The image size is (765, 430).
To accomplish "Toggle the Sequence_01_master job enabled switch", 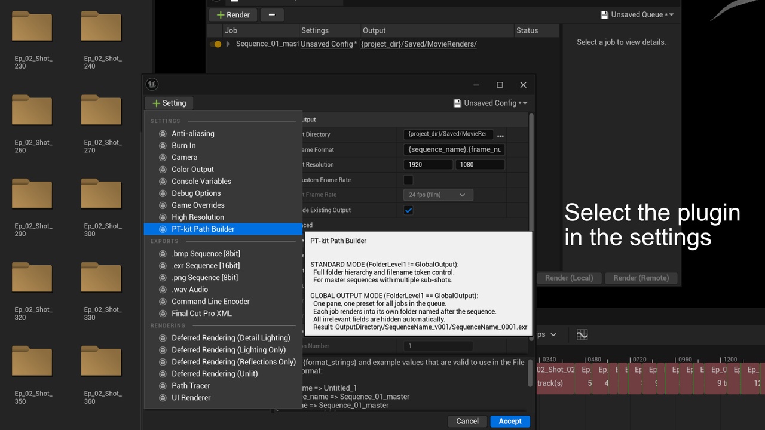I will 216,44.
